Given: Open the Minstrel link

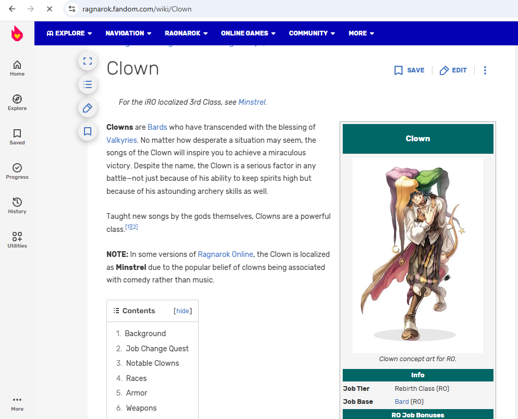Looking at the screenshot, I should click(x=252, y=102).
